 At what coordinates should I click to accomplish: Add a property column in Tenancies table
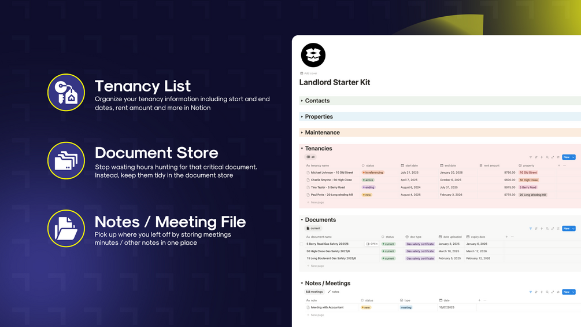coord(559,166)
